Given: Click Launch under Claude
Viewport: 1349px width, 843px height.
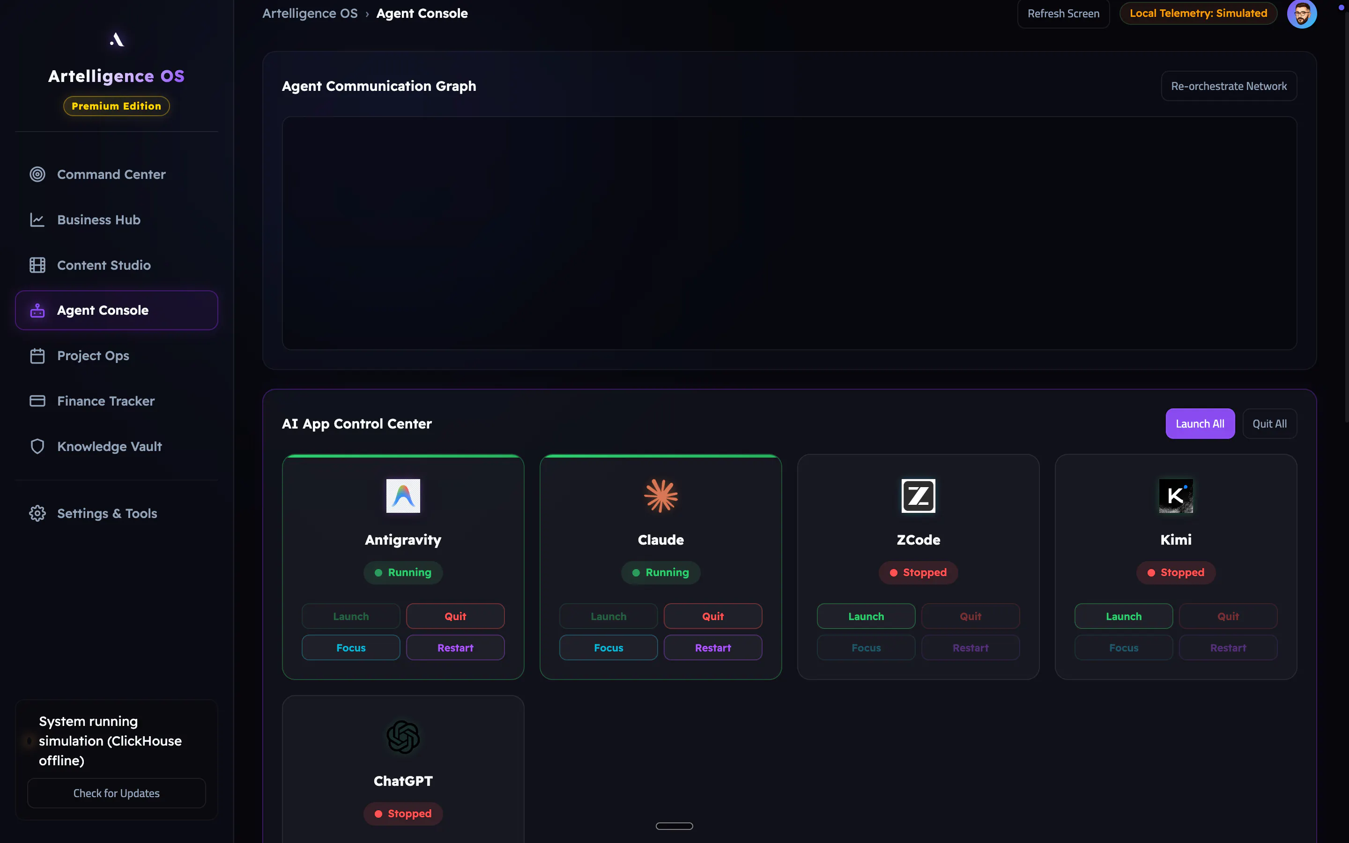Looking at the screenshot, I should (608, 616).
